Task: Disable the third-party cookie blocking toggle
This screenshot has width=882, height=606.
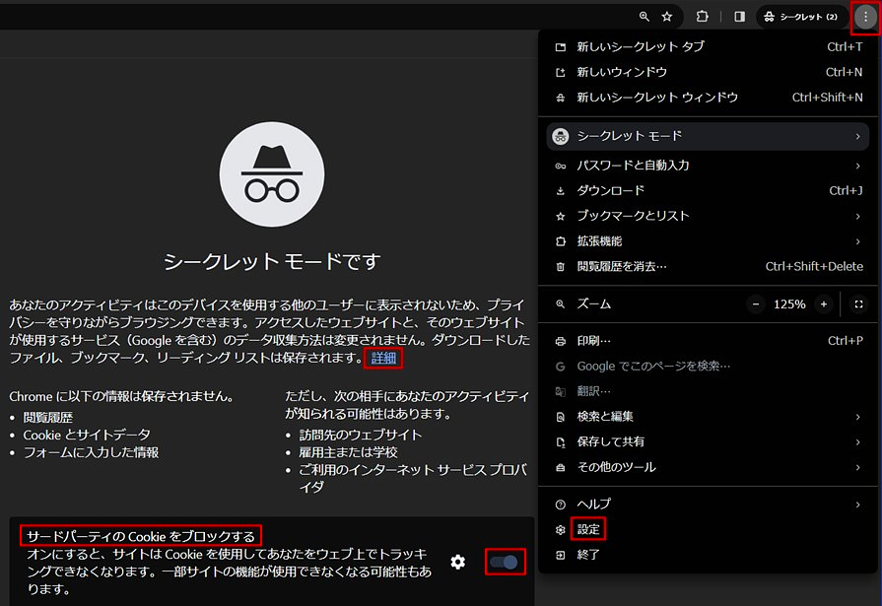Action: click(504, 562)
